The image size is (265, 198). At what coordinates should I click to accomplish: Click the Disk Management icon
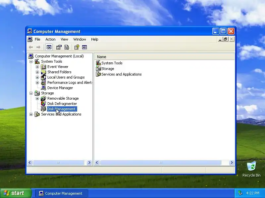click(43, 109)
